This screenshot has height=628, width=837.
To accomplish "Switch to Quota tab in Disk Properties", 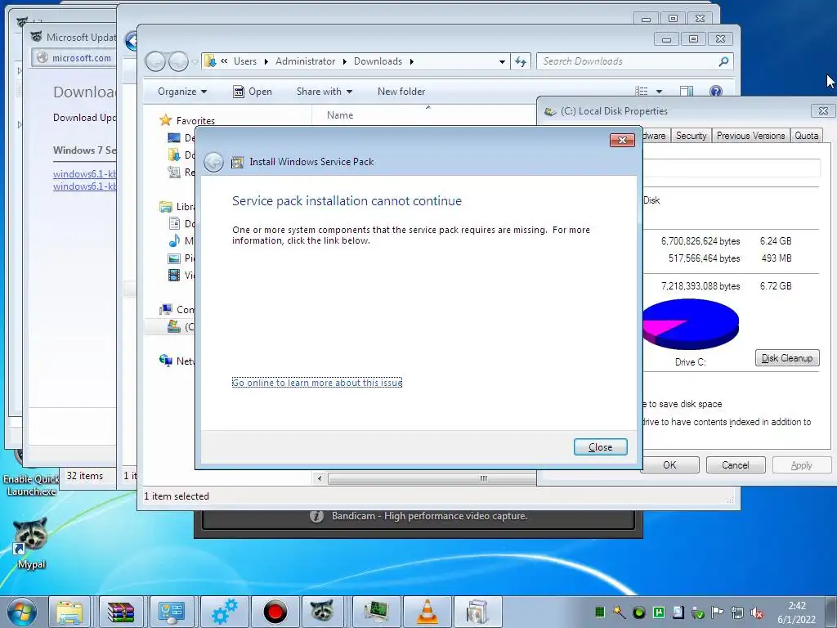I will coord(806,136).
